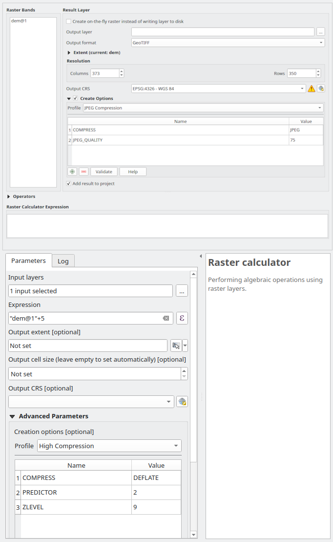The image size is (333, 542).
Task: Uncheck Add result to project
Action: pos(68,184)
